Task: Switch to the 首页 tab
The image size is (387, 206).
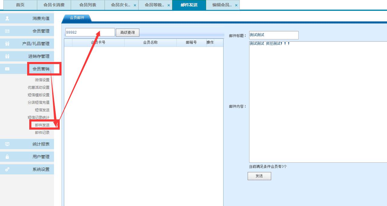Action: (x=19, y=5)
